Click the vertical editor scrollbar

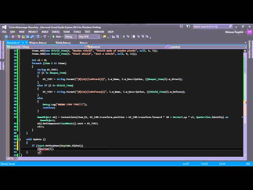pyautogui.click(x=245, y=103)
